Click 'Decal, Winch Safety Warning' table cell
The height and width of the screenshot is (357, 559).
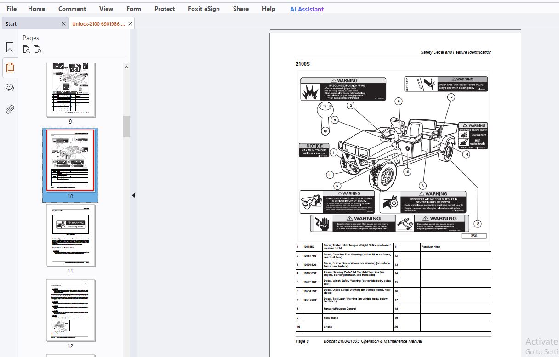click(x=358, y=282)
